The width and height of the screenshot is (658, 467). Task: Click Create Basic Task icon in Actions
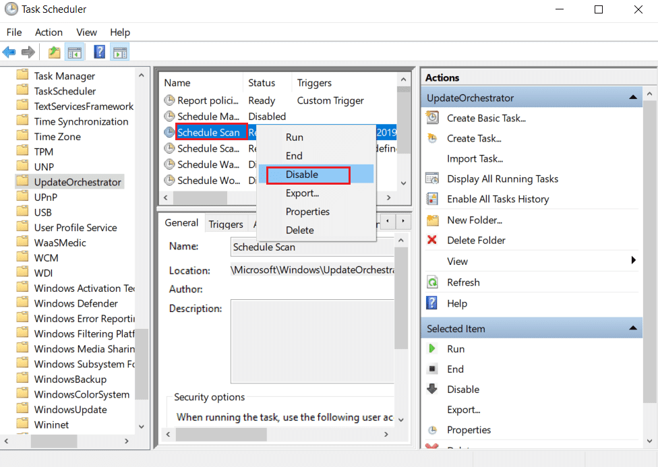pos(432,118)
